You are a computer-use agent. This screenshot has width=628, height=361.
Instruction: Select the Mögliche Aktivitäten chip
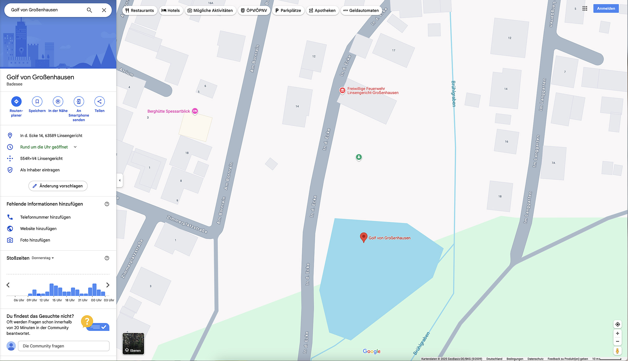pyautogui.click(x=210, y=10)
